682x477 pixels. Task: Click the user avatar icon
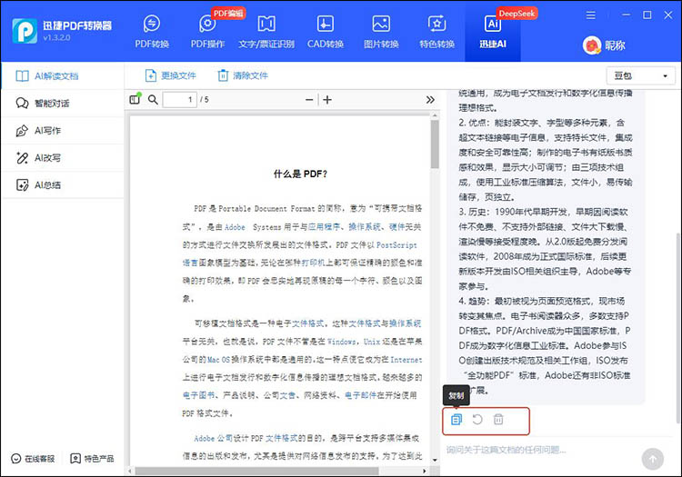tap(592, 45)
